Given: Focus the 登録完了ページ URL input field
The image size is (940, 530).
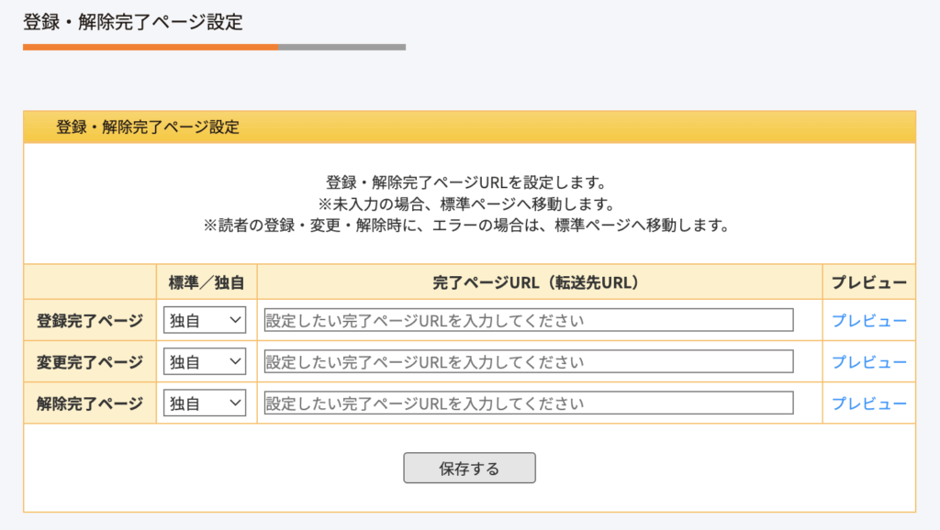Looking at the screenshot, I should pos(528,320).
